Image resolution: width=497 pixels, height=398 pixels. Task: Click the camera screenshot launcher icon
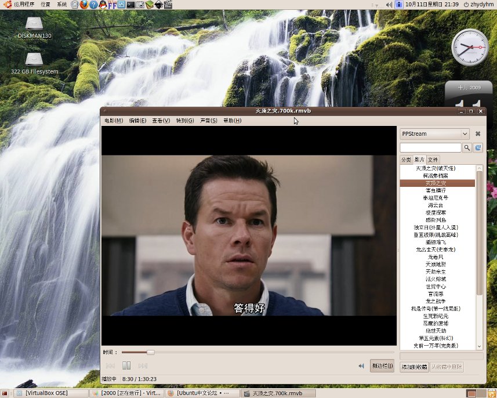[140, 5]
